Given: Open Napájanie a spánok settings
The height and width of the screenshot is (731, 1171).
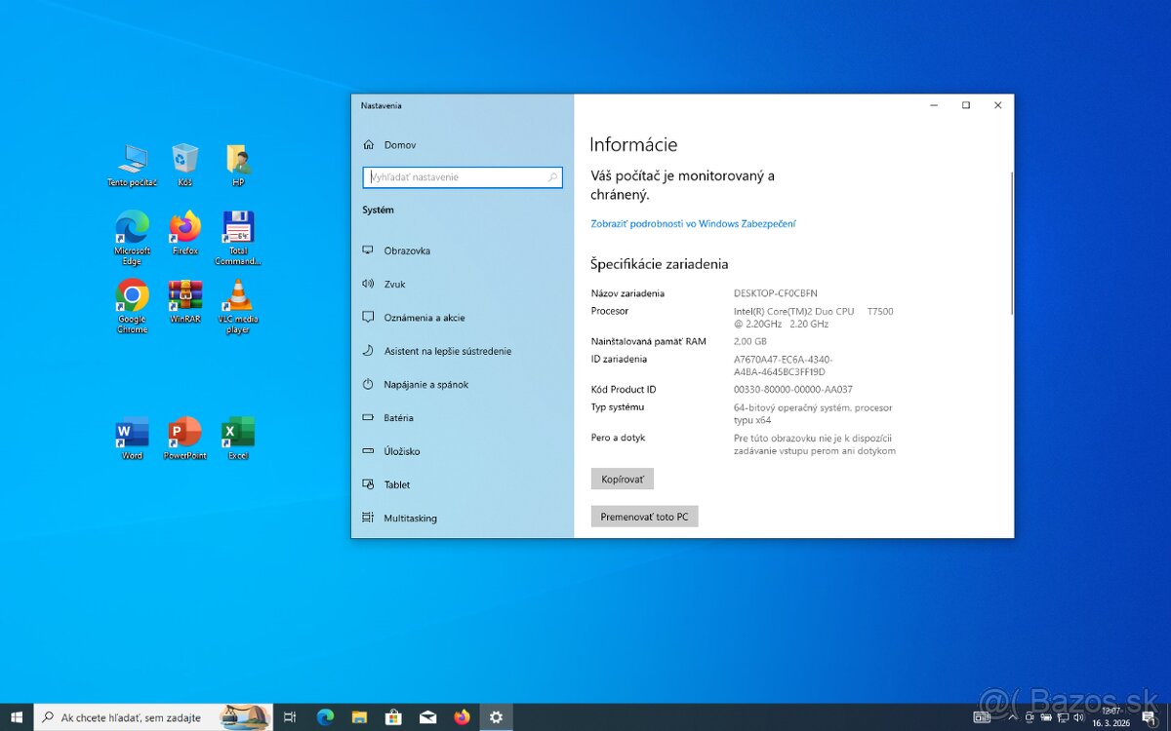Looking at the screenshot, I should [x=429, y=384].
